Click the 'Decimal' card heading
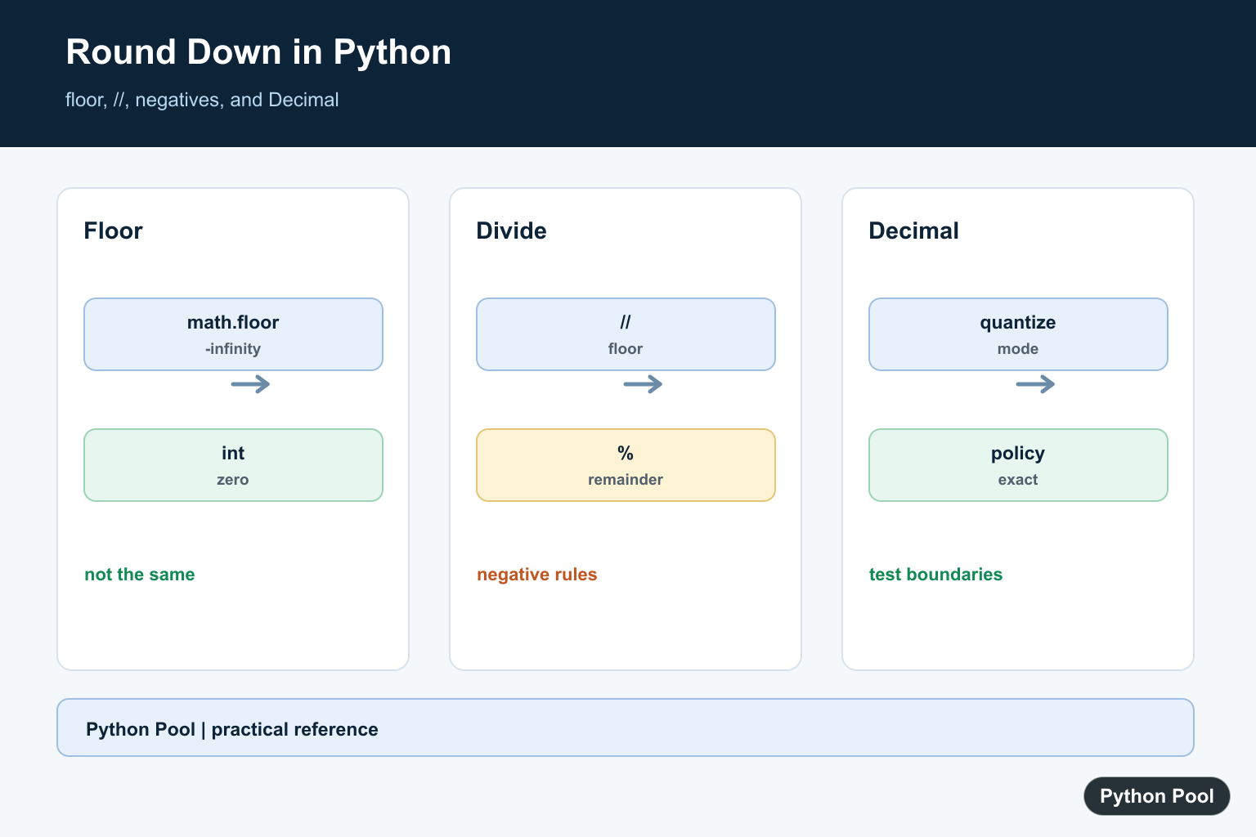This screenshot has height=837, width=1256. coord(913,231)
